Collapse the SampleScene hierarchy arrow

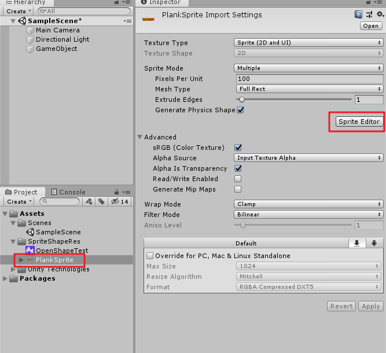[13, 21]
